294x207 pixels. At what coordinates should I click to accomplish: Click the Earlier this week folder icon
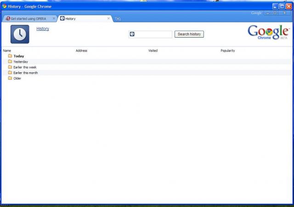pos(10,67)
